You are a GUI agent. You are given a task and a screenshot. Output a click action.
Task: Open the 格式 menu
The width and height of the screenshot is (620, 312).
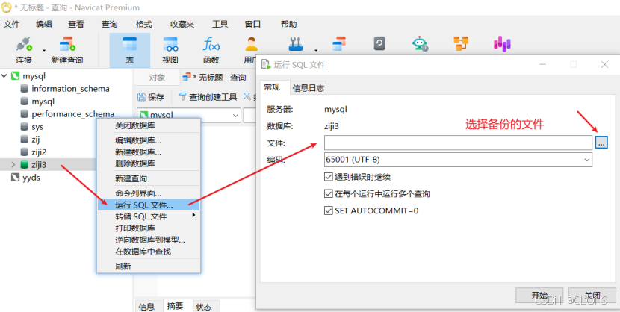[143, 24]
